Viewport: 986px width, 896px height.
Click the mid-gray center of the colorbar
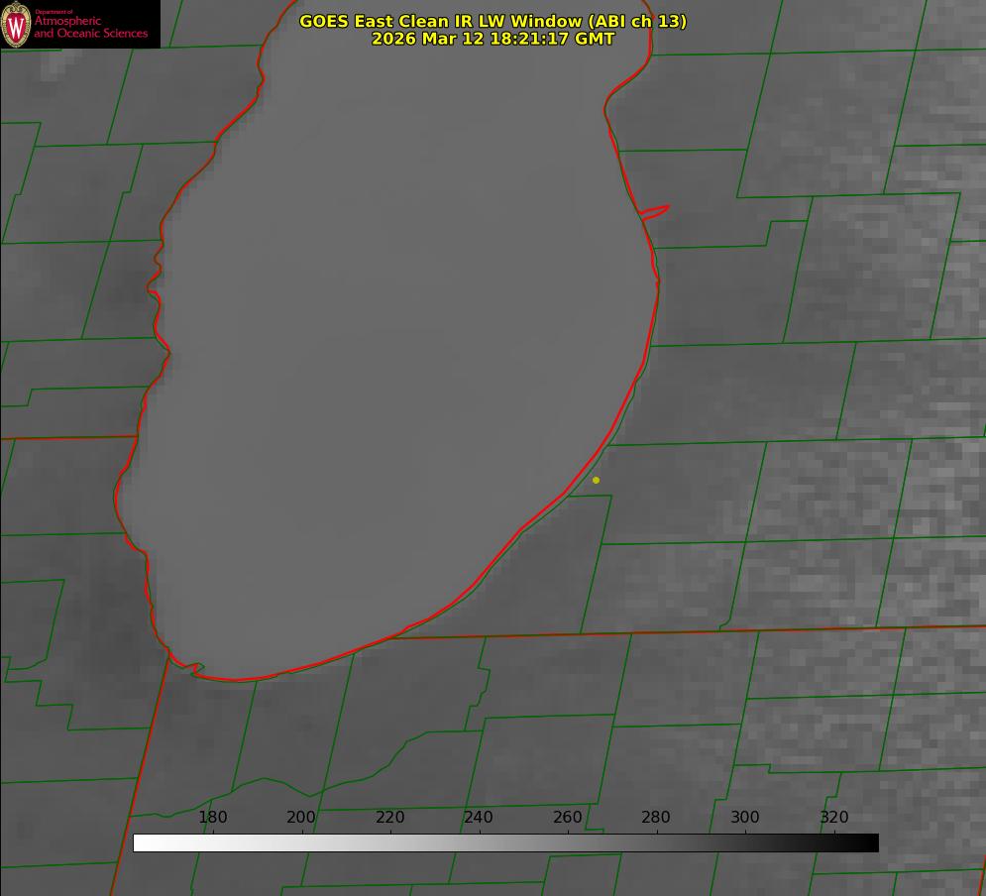(505, 842)
